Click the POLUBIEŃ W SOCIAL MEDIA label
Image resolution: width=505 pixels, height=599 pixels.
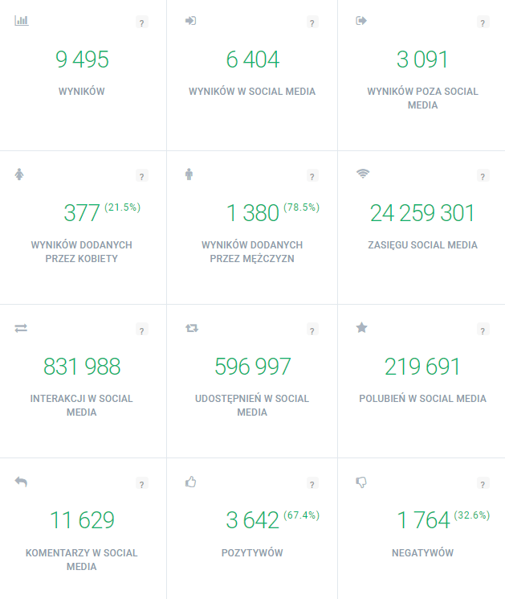422,399
